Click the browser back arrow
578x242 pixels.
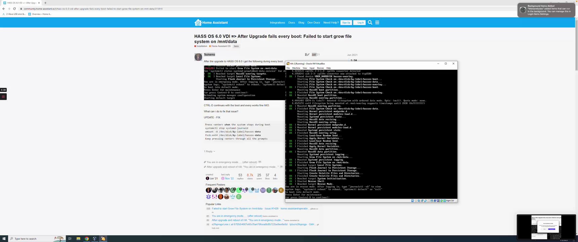(x=4, y=9)
